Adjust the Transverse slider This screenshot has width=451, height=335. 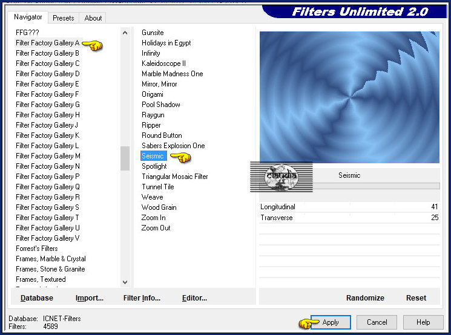(349, 218)
